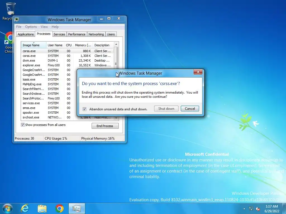Close the main Task Manager window
286x214 pixels.
pos(119,19)
